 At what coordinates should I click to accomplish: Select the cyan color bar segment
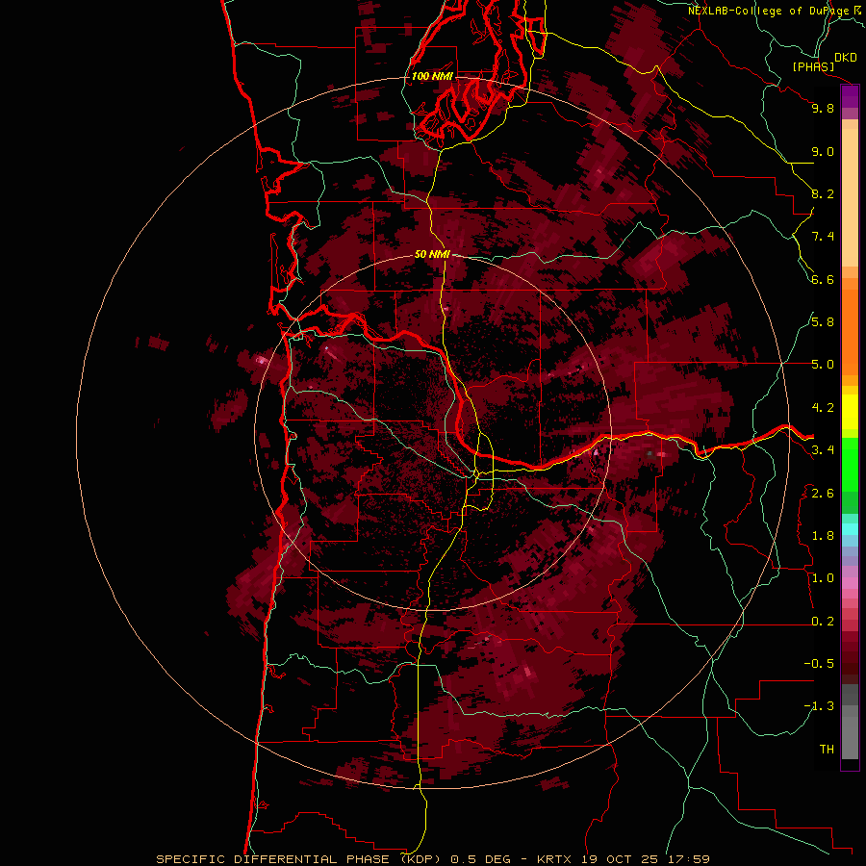[850, 528]
